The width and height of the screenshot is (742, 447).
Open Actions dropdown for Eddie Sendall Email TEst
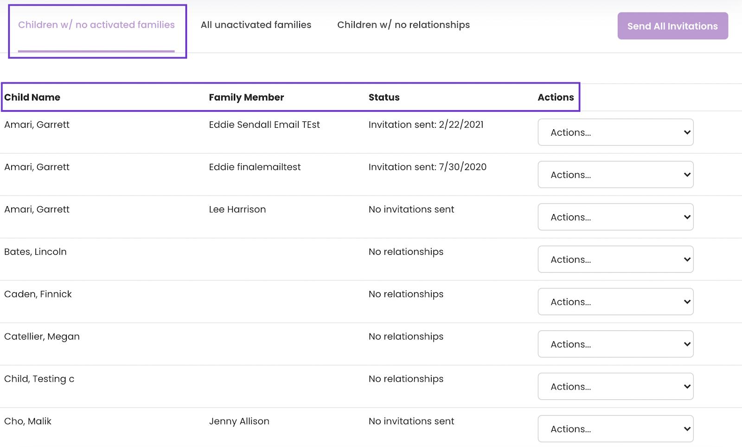coord(615,132)
